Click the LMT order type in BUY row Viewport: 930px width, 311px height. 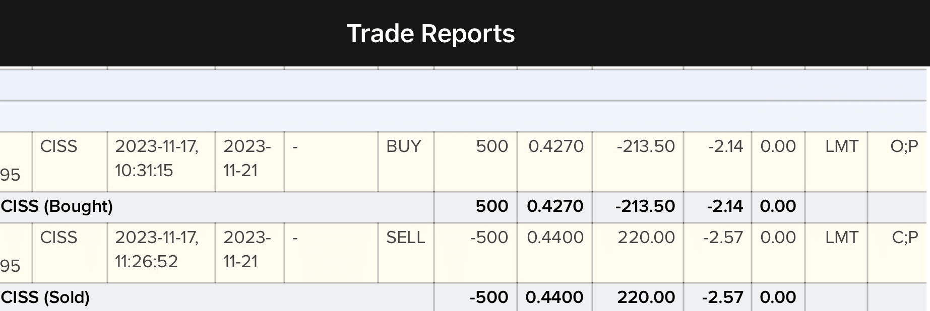point(841,146)
